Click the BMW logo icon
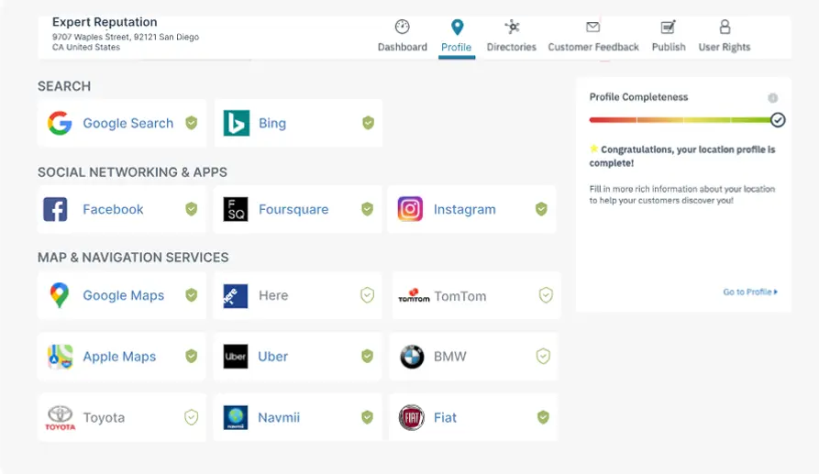 tap(412, 357)
